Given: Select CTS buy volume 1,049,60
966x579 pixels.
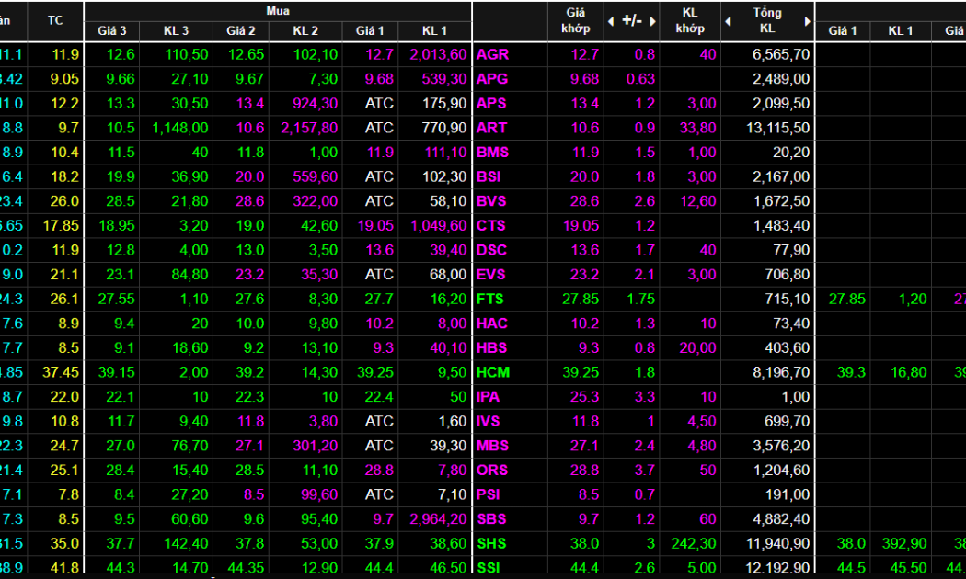Looking at the screenshot, I should coord(439,226).
